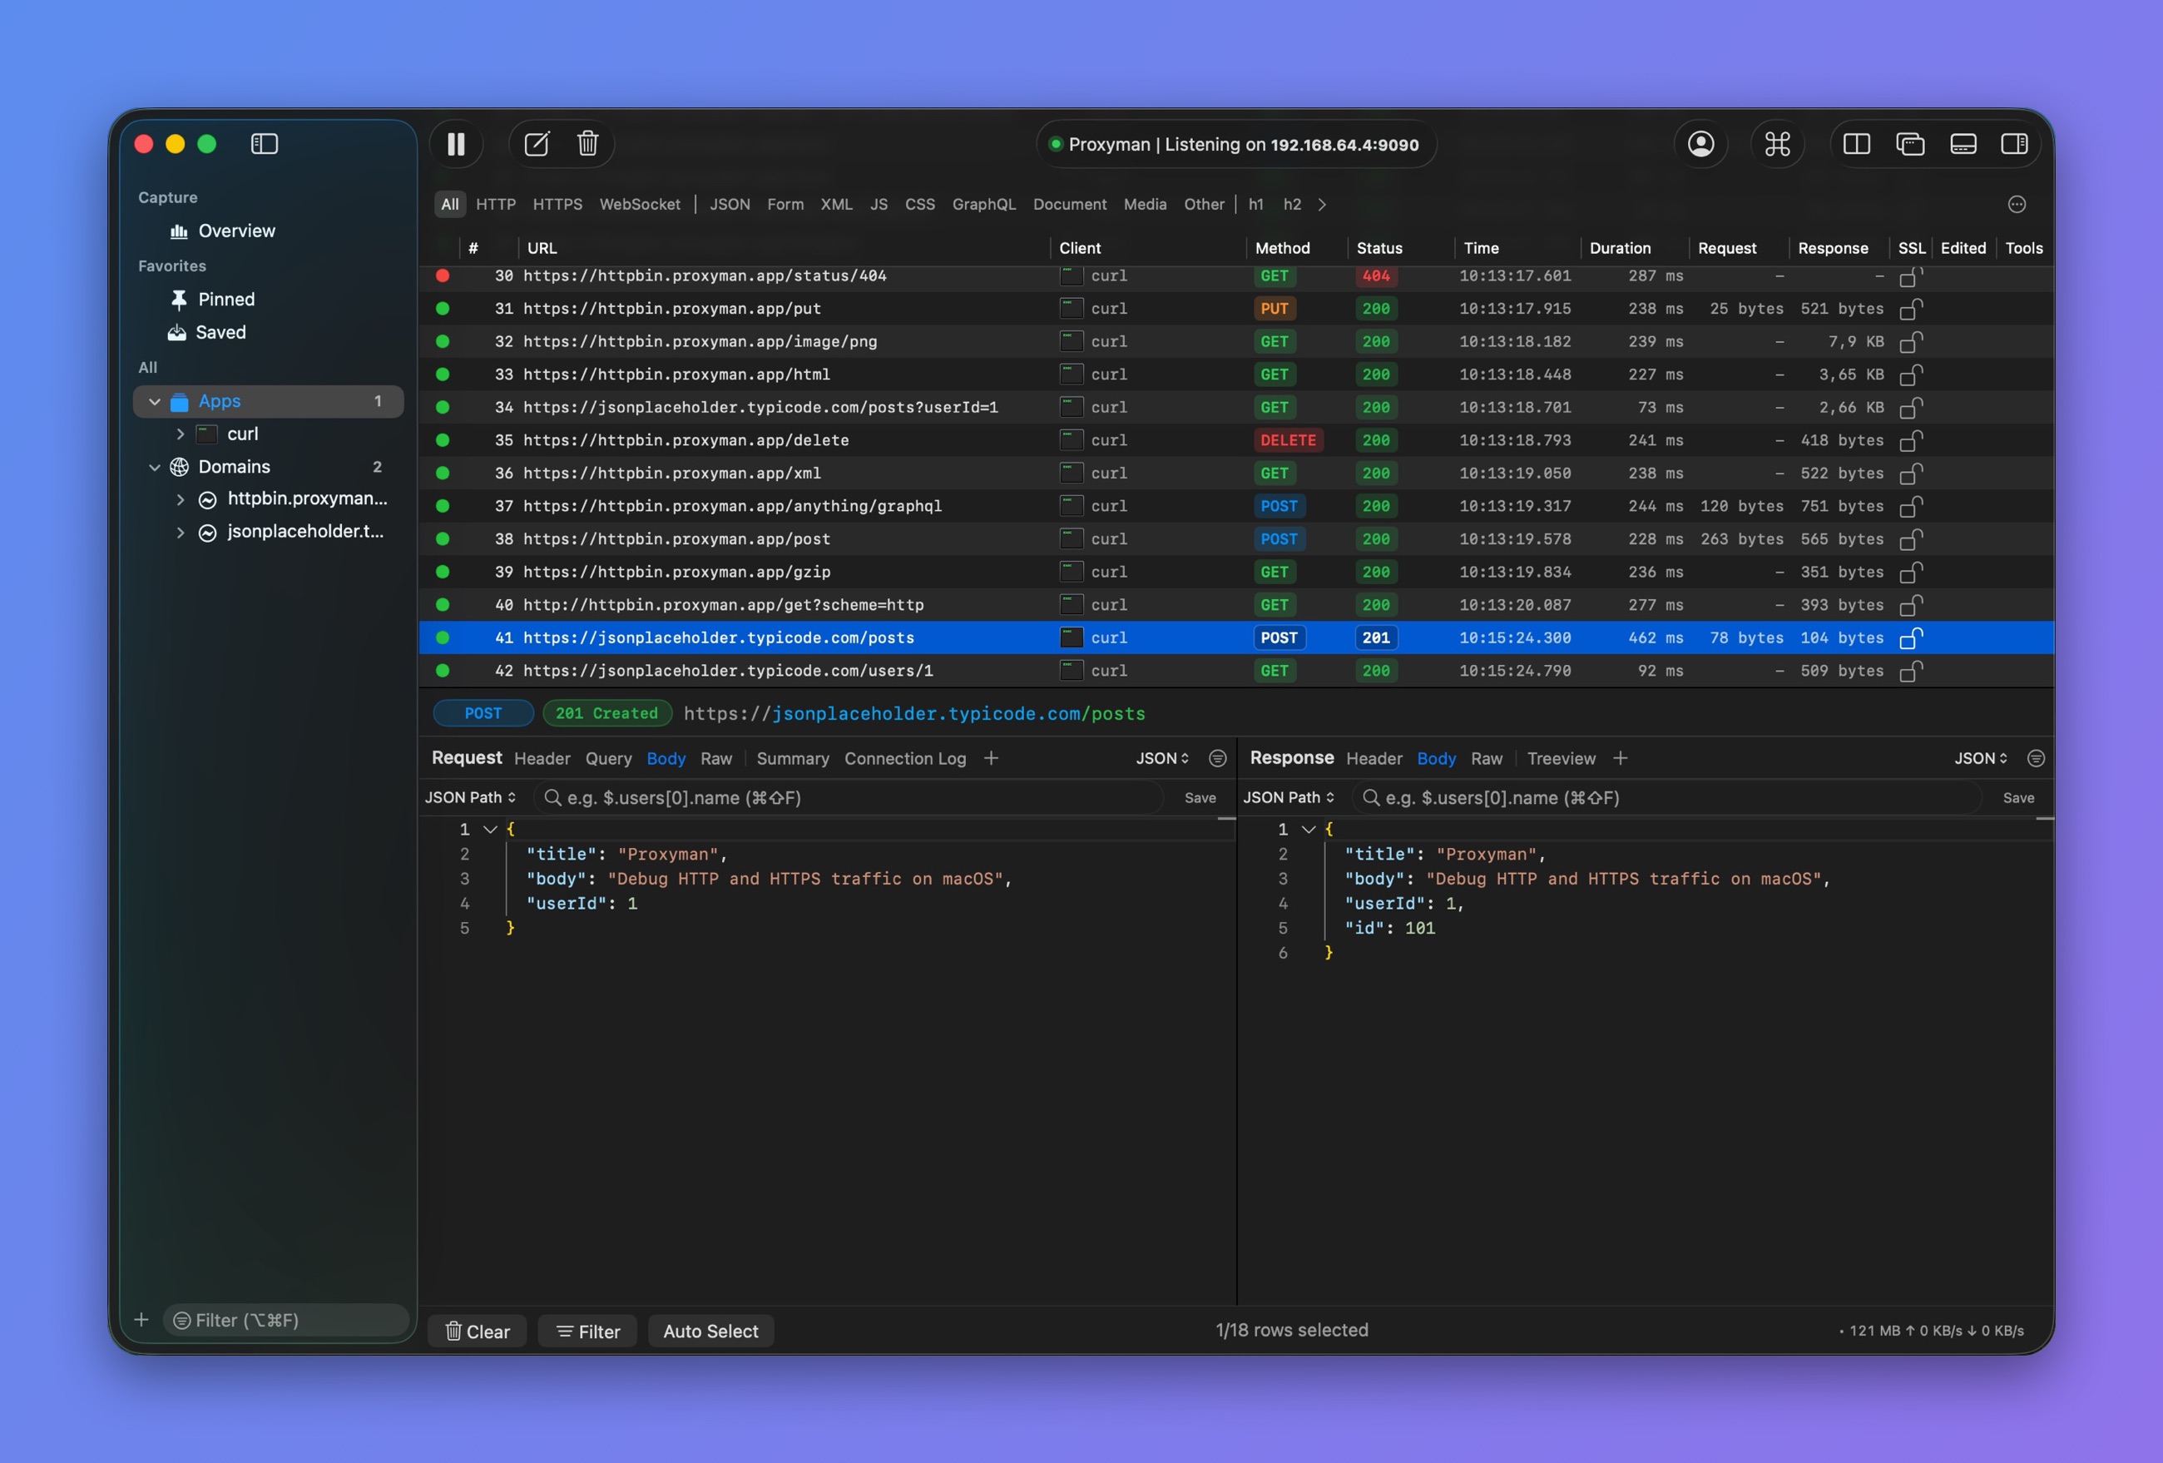Open the user account icon
This screenshot has height=1463, width=2163.
(x=1700, y=144)
